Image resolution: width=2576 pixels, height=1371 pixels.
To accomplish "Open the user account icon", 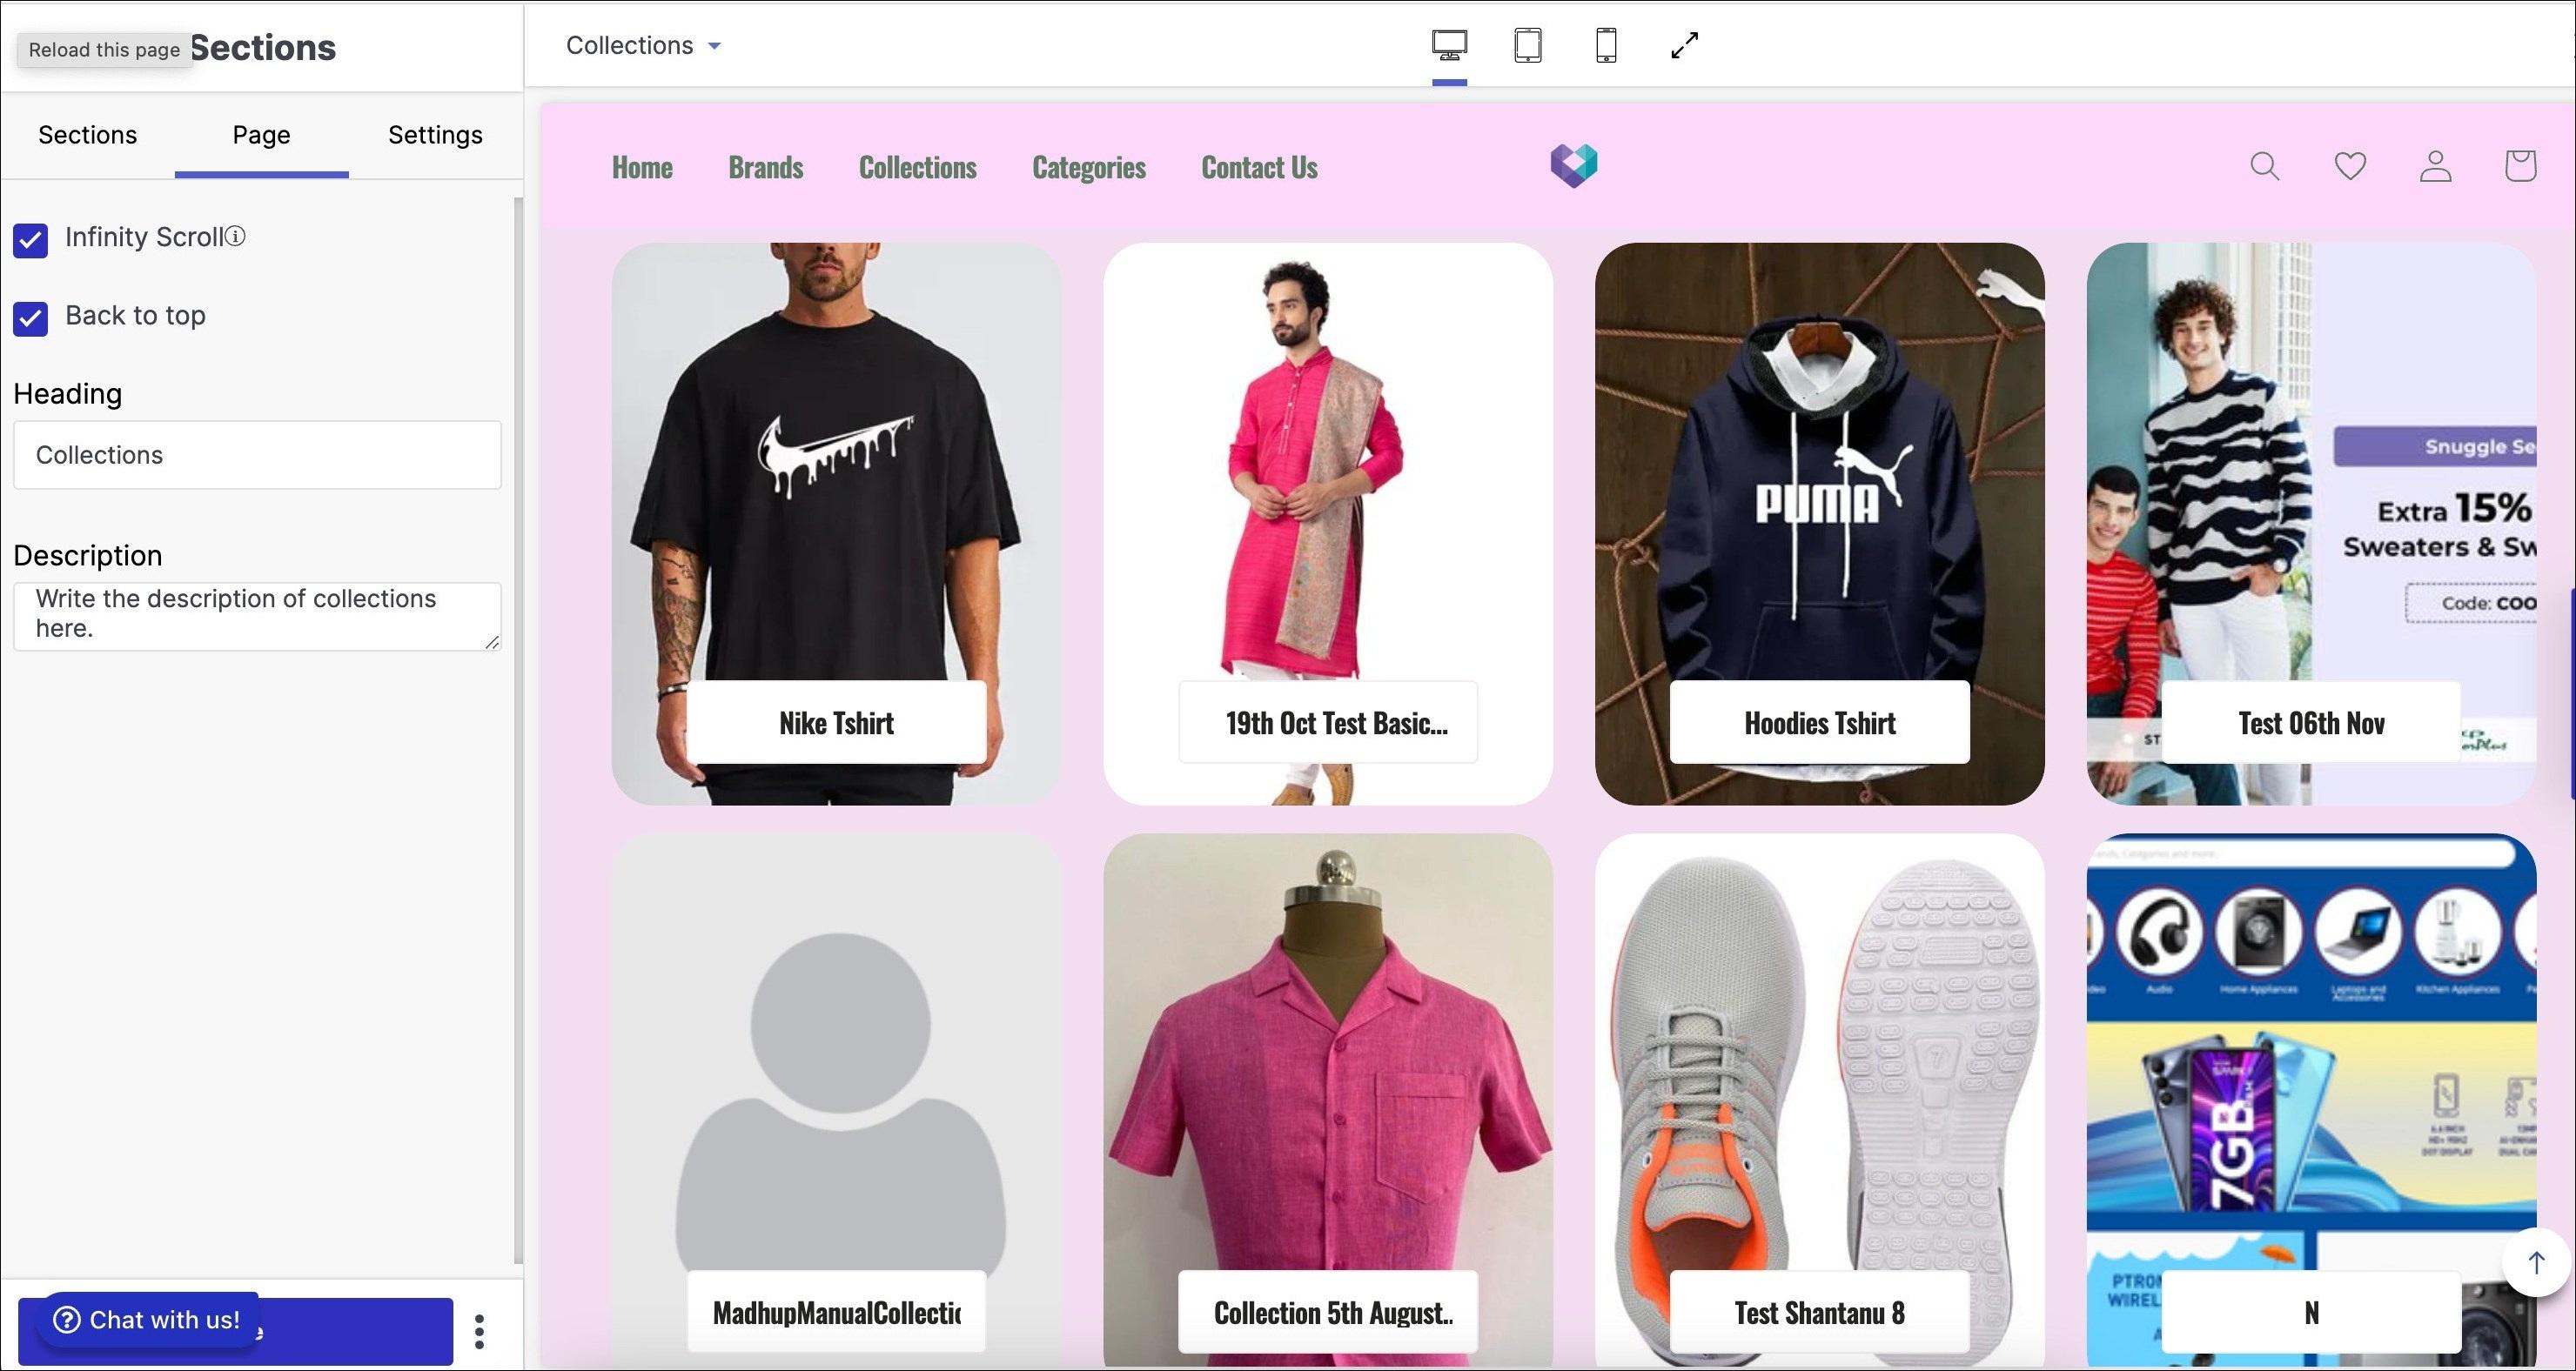I will (x=2435, y=166).
